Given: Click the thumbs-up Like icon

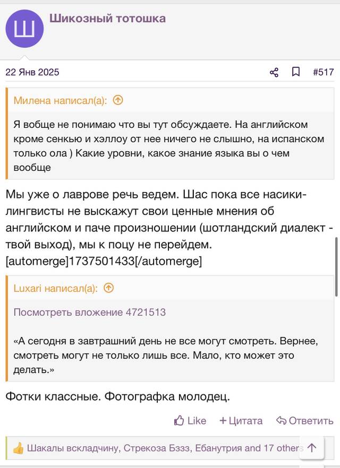Looking at the screenshot, I should pyautogui.click(x=179, y=421).
